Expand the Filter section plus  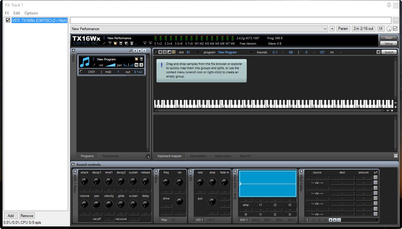(x=156, y=171)
